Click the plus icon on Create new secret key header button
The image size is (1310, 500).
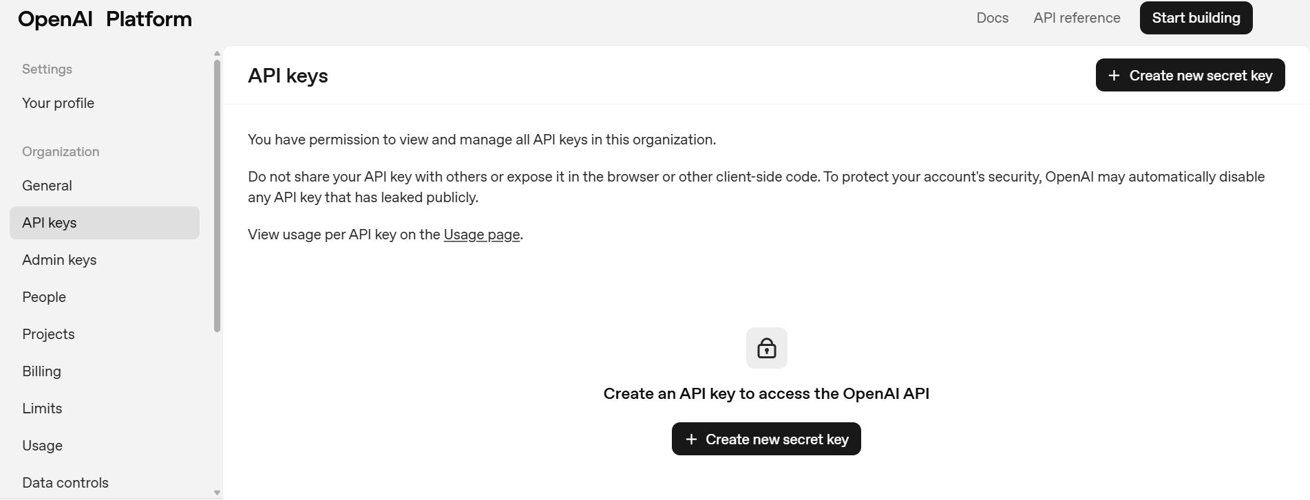pyautogui.click(x=1114, y=75)
